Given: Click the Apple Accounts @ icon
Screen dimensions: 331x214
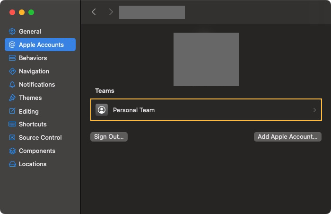Looking at the screenshot, I should pyautogui.click(x=12, y=45).
